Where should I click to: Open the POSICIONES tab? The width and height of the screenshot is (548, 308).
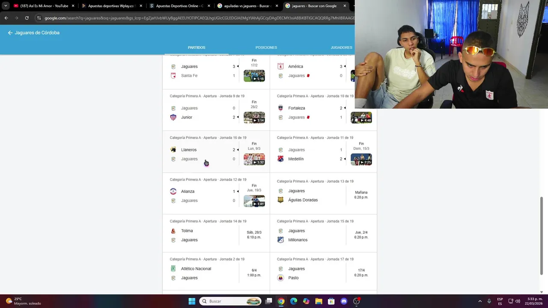point(266,47)
